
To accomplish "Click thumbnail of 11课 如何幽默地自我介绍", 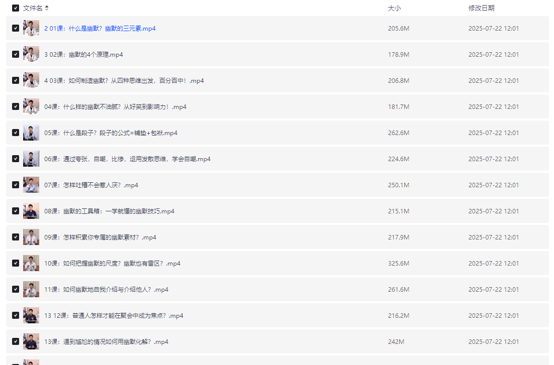I will pos(31,289).
